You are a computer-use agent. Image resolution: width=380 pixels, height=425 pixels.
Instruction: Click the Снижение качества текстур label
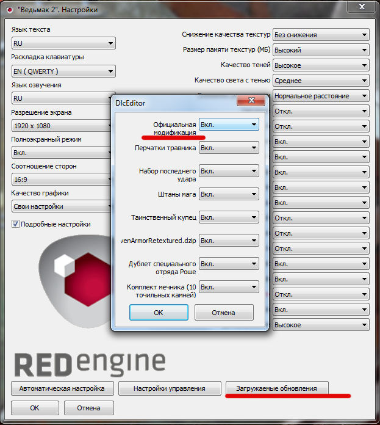click(x=226, y=34)
